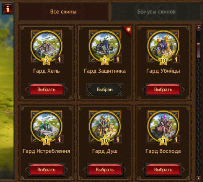Click Выбрать under Гард Душ
Image resolution: width=203 pixels, height=182 pixels.
pyautogui.click(x=105, y=170)
